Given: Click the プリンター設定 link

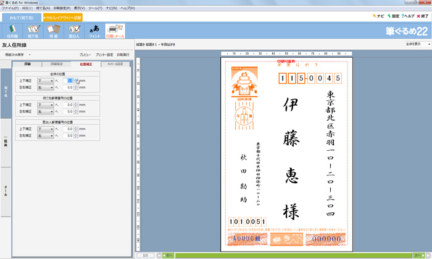Looking at the screenshot, I should [104, 55].
